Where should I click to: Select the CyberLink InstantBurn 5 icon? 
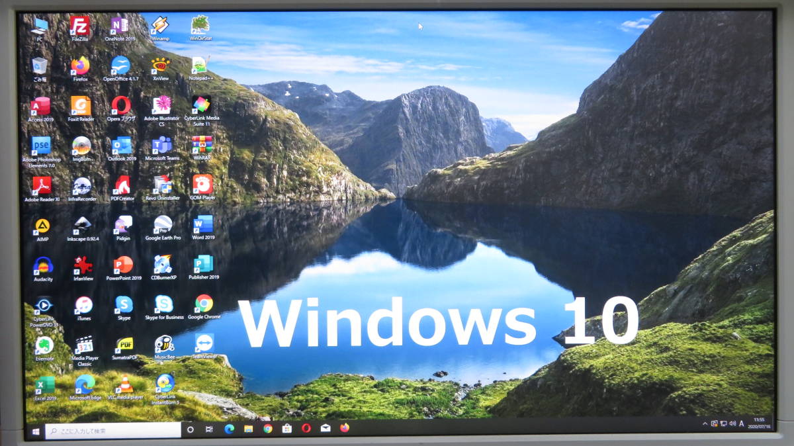coord(165,390)
